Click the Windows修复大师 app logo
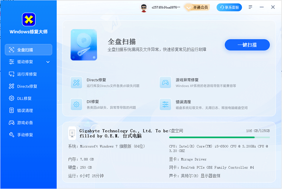The height and width of the screenshot is (189, 282). point(28,19)
